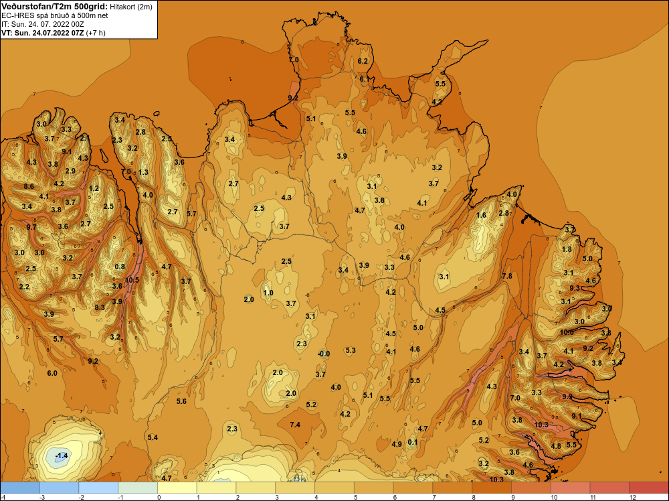
Task: Choose legend color swatch between 9 and 10
Action: 531,488
